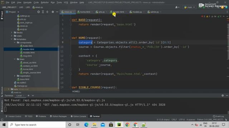Open Event Log

click(218, 116)
